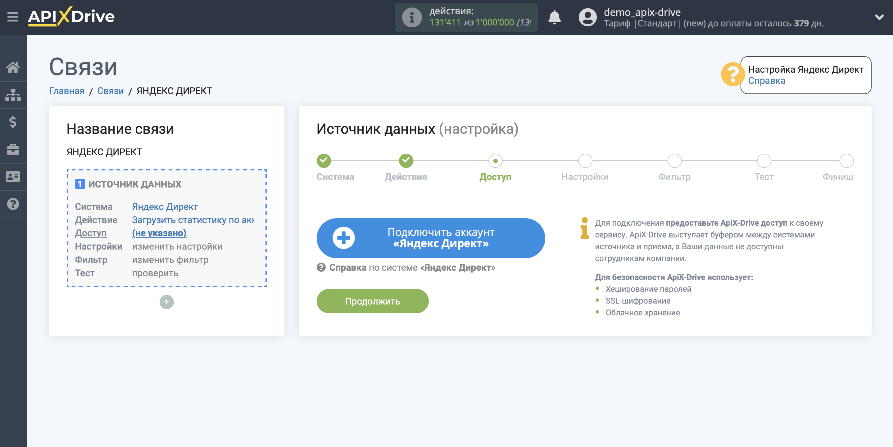Open the notifications bell

[x=554, y=17]
